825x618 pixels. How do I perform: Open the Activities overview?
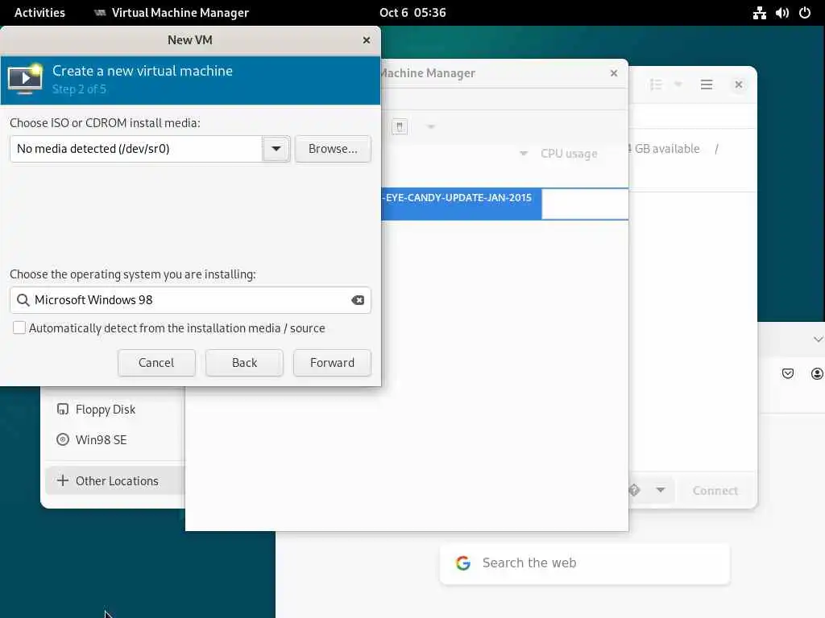(39, 13)
